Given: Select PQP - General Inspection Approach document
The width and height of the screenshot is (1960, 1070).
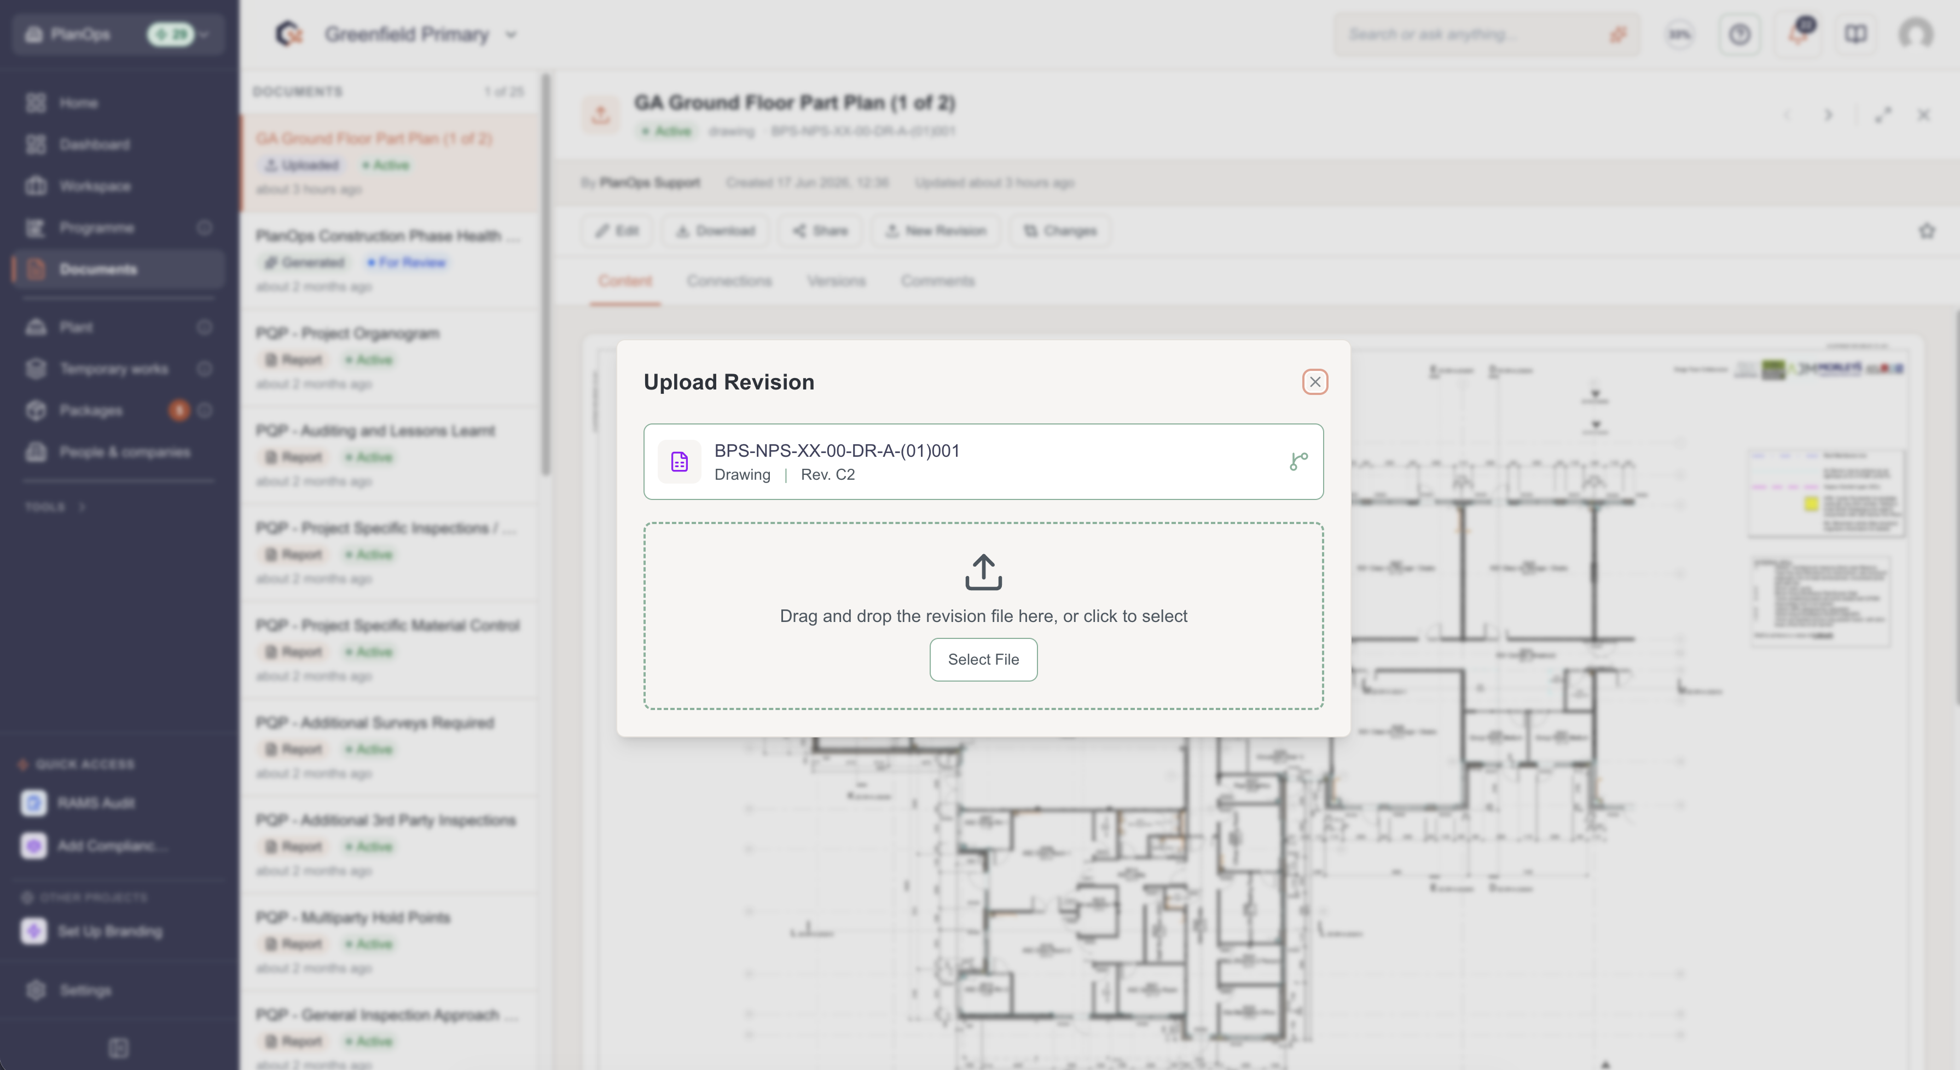Looking at the screenshot, I should tap(390, 1031).
